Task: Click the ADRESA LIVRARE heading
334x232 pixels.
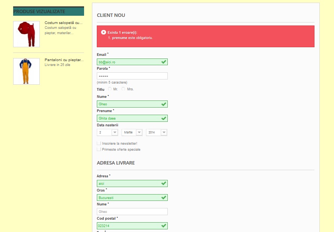Action: coord(116,163)
